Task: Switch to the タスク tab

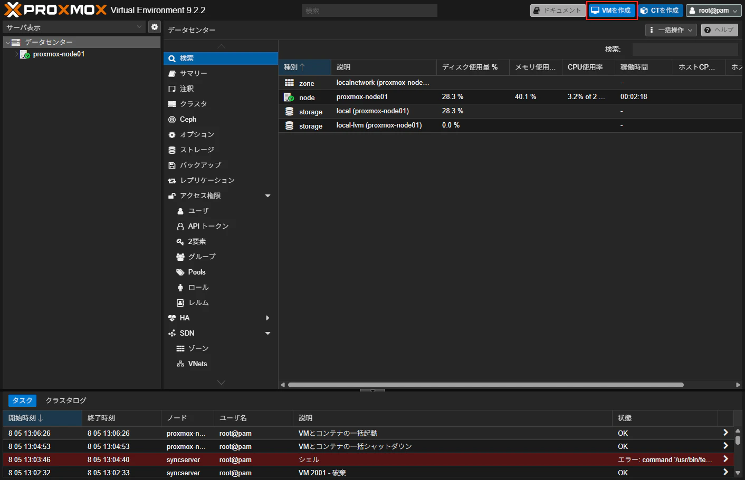Action: [22, 400]
